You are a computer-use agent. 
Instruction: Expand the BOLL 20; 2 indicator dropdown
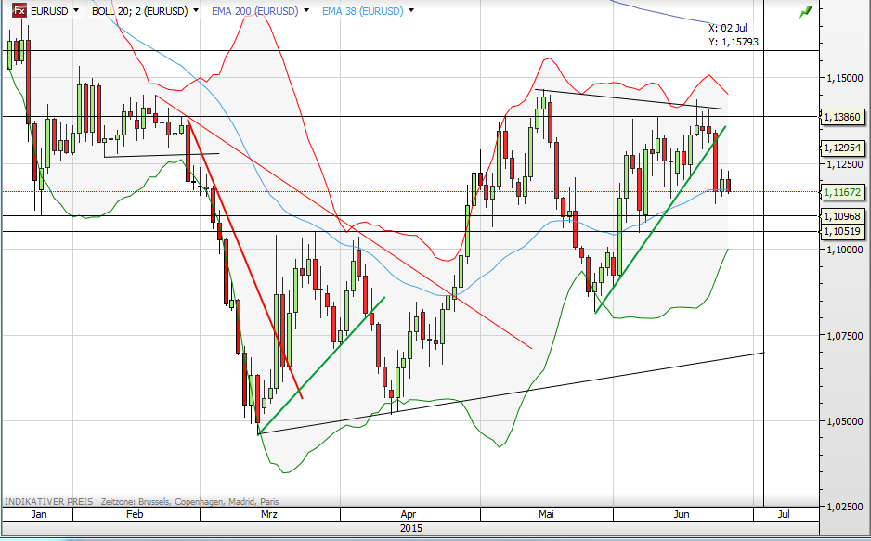[196, 10]
